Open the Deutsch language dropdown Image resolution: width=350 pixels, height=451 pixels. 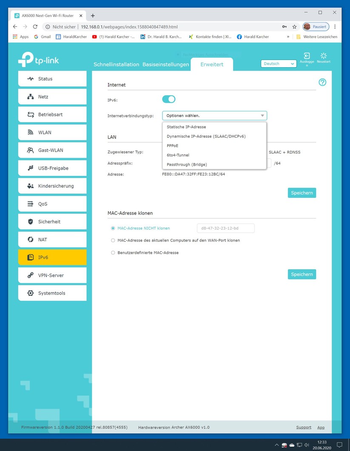pos(279,64)
